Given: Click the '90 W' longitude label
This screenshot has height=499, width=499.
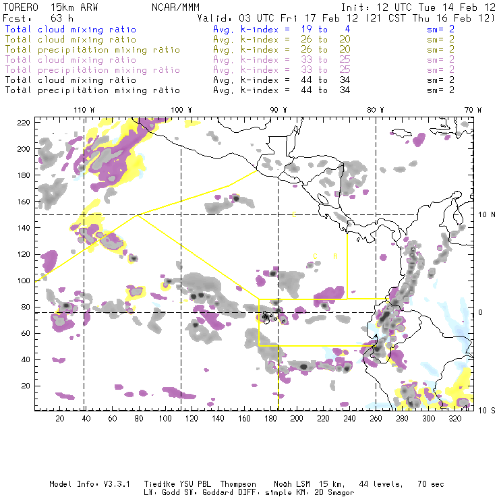Looking at the screenshot, I should (x=278, y=110).
